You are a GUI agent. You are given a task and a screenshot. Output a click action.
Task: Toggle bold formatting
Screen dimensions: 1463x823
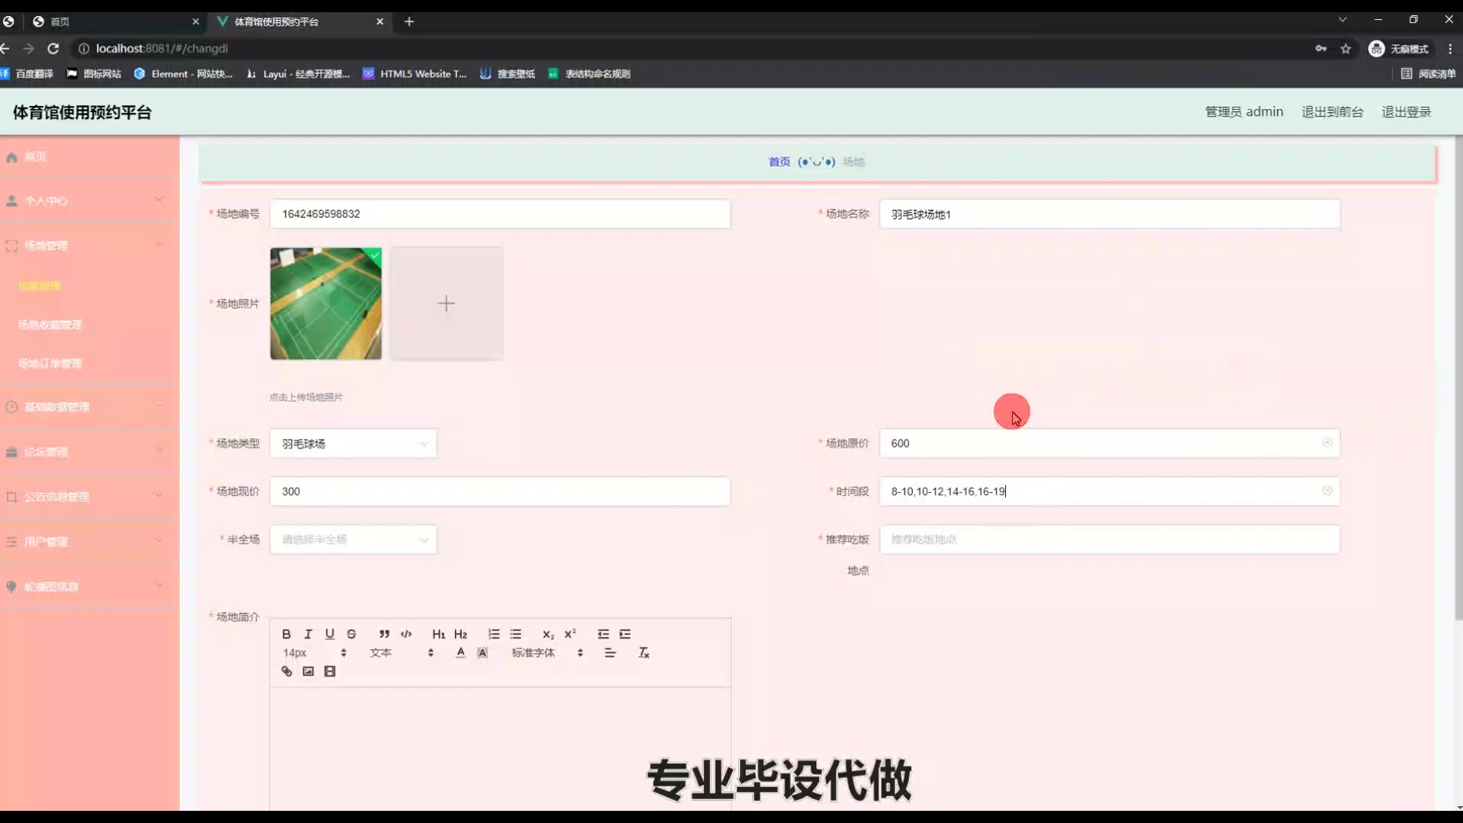pyautogui.click(x=287, y=634)
